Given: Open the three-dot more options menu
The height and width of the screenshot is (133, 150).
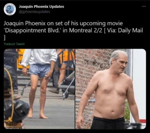Looking at the screenshot, I should [144, 7].
